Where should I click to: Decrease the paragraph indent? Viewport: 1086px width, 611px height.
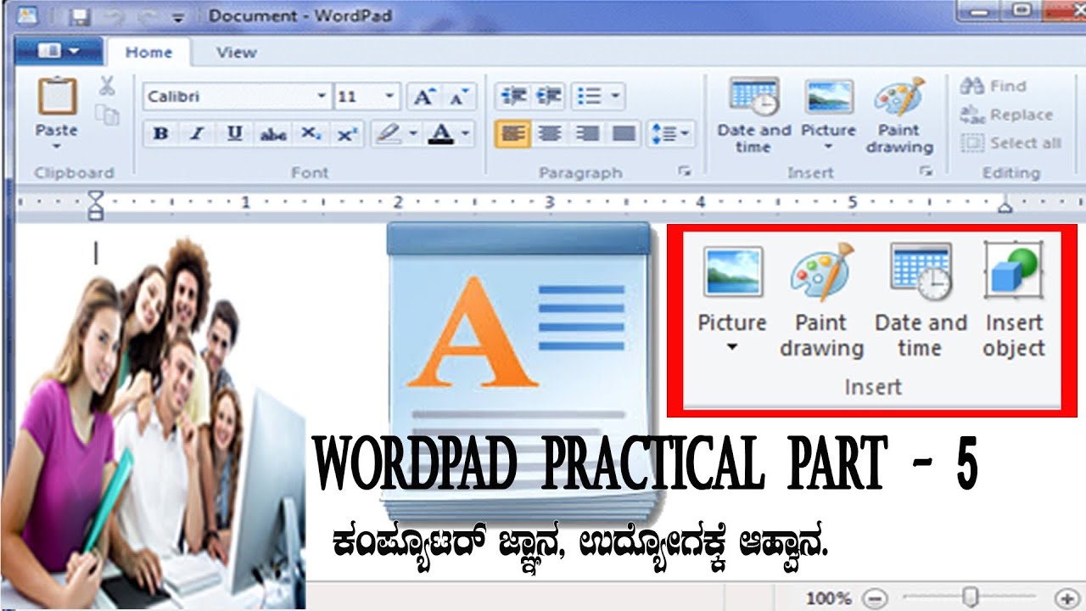click(513, 96)
